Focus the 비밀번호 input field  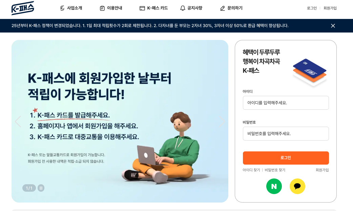click(x=286, y=134)
